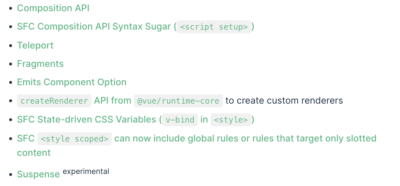Go to the Fragments link
400x186 pixels.
[40, 64]
